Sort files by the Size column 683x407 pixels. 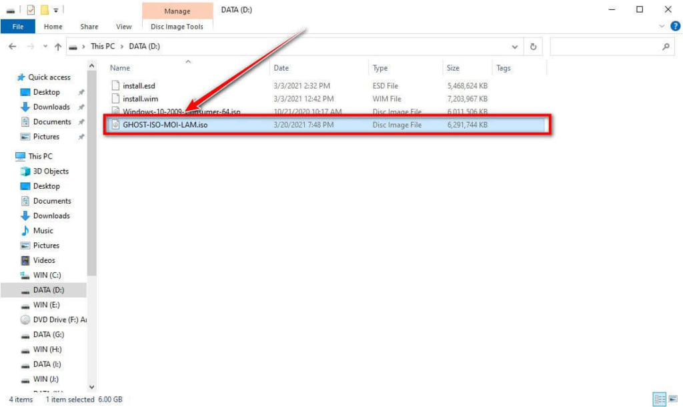[454, 68]
